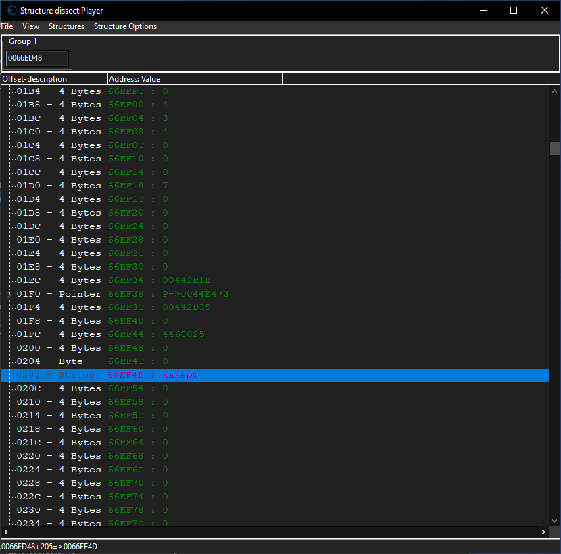Click the Address: Value column header
Image resolution: width=561 pixels, height=554 pixels.
point(195,79)
